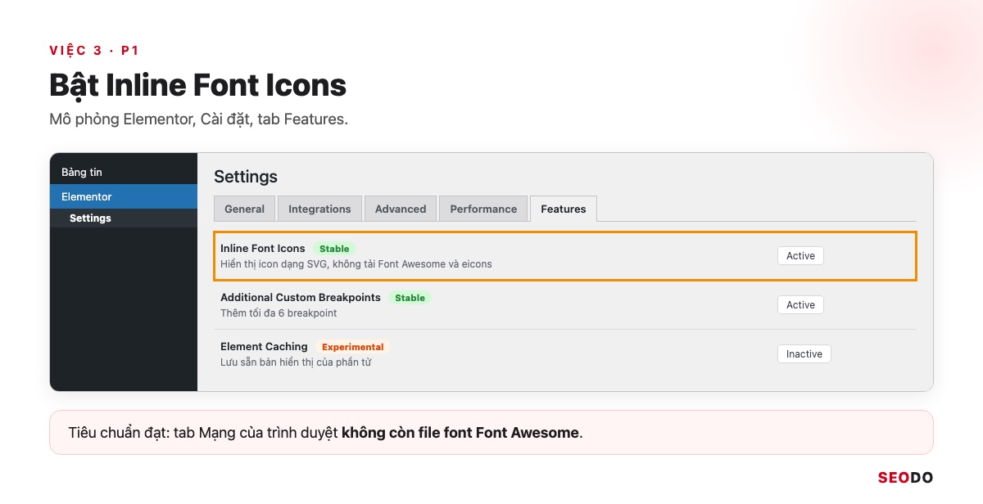This screenshot has width=983, height=504.
Task: Click the text 'Lưu sẵn bản hiển thị'
Action: pyautogui.click(x=296, y=362)
